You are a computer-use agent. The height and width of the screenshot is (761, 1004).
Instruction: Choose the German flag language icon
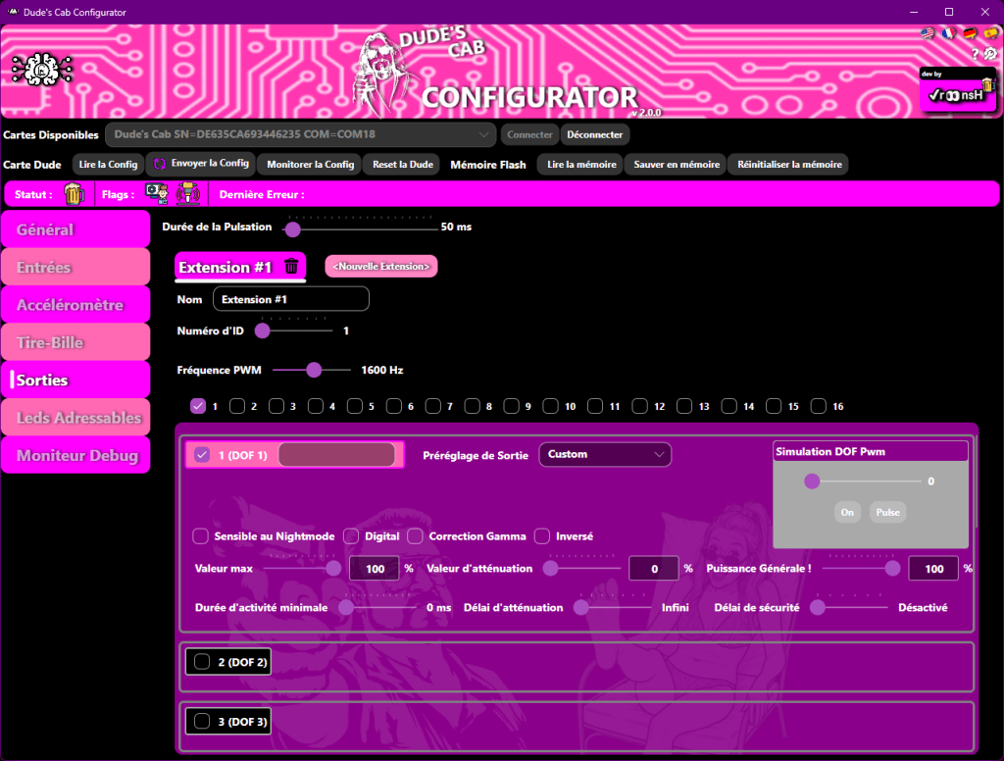click(x=970, y=33)
